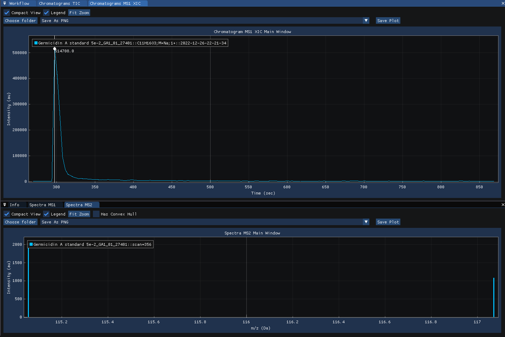Image resolution: width=505 pixels, height=337 pixels.
Task: Click the 500 tick on the time axis
Action: tap(210, 187)
